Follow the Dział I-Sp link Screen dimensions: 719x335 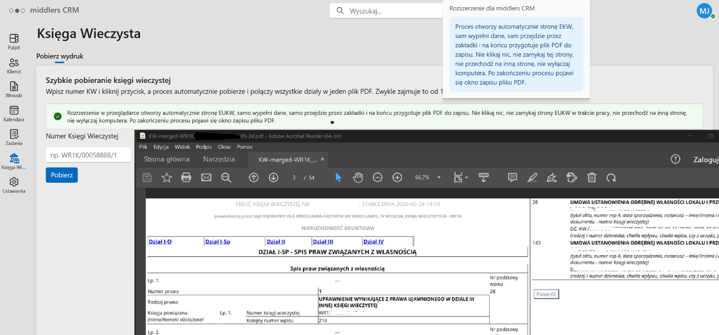coord(218,242)
